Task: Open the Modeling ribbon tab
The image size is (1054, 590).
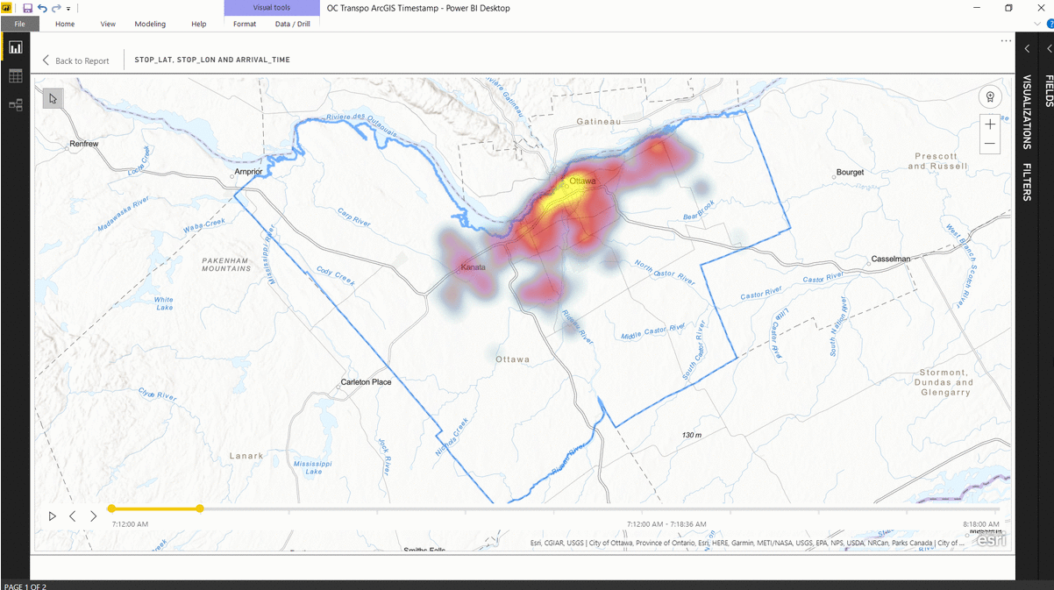Action: point(150,24)
